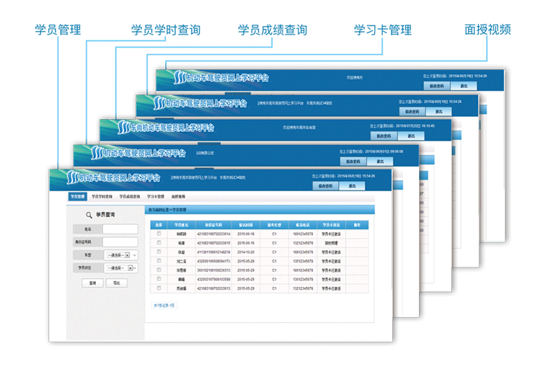Click the wave logo of the rearmost window
This screenshot has height=372, width=548.
click(x=177, y=77)
